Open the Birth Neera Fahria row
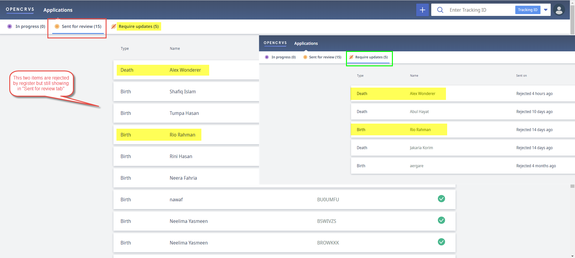This screenshot has height=258, width=575. click(x=186, y=178)
